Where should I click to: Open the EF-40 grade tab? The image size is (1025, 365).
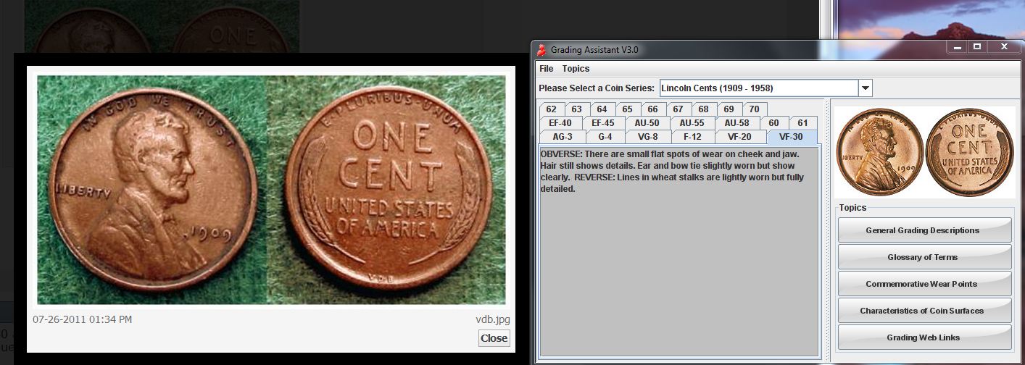coord(560,123)
